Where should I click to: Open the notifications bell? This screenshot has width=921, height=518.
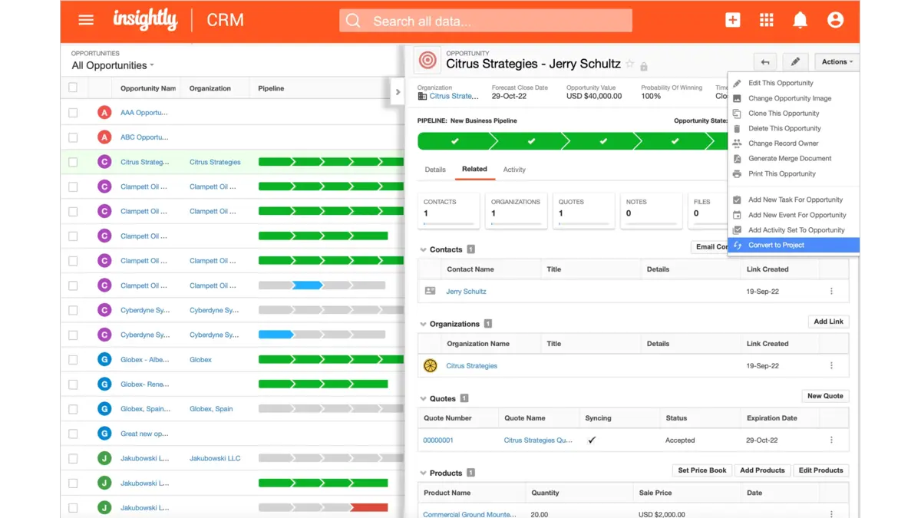pyautogui.click(x=801, y=21)
